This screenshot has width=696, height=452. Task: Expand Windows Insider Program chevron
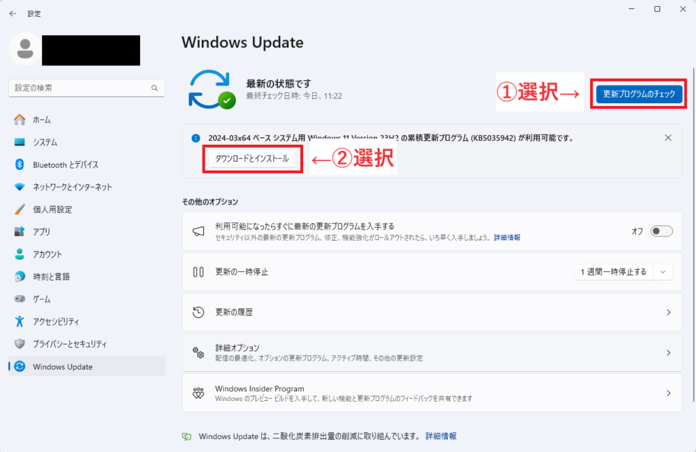[x=669, y=393]
